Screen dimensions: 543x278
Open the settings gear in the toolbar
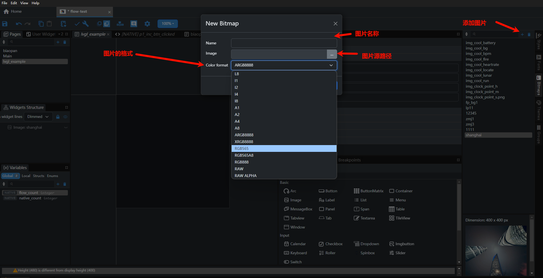pyautogui.click(x=147, y=24)
